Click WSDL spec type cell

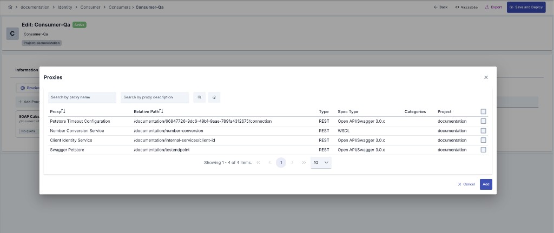(x=343, y=131)
